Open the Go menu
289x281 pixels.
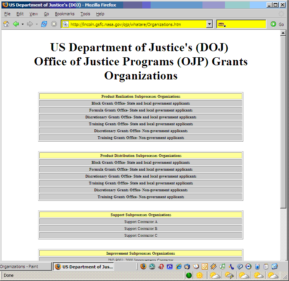point(47,14)
